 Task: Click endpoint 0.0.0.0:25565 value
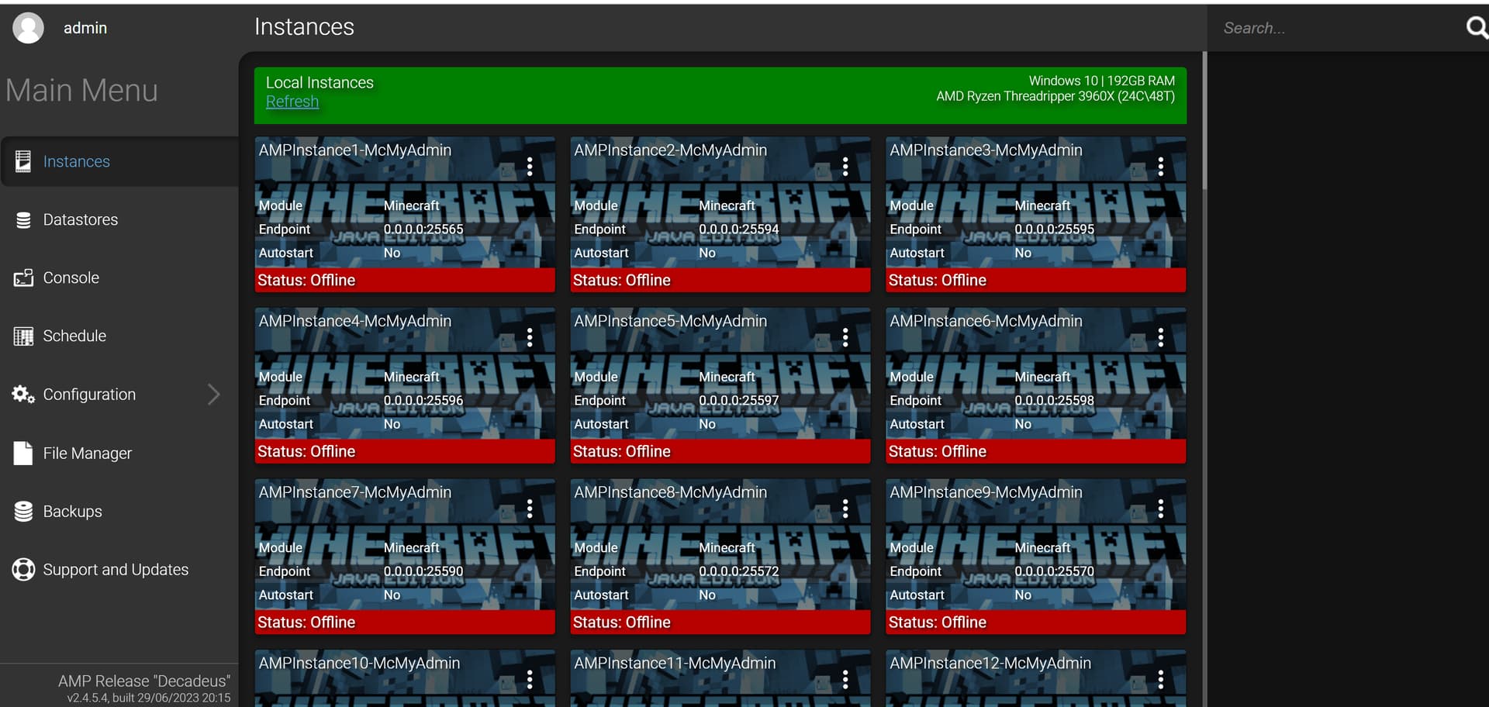tap(423, 229)
